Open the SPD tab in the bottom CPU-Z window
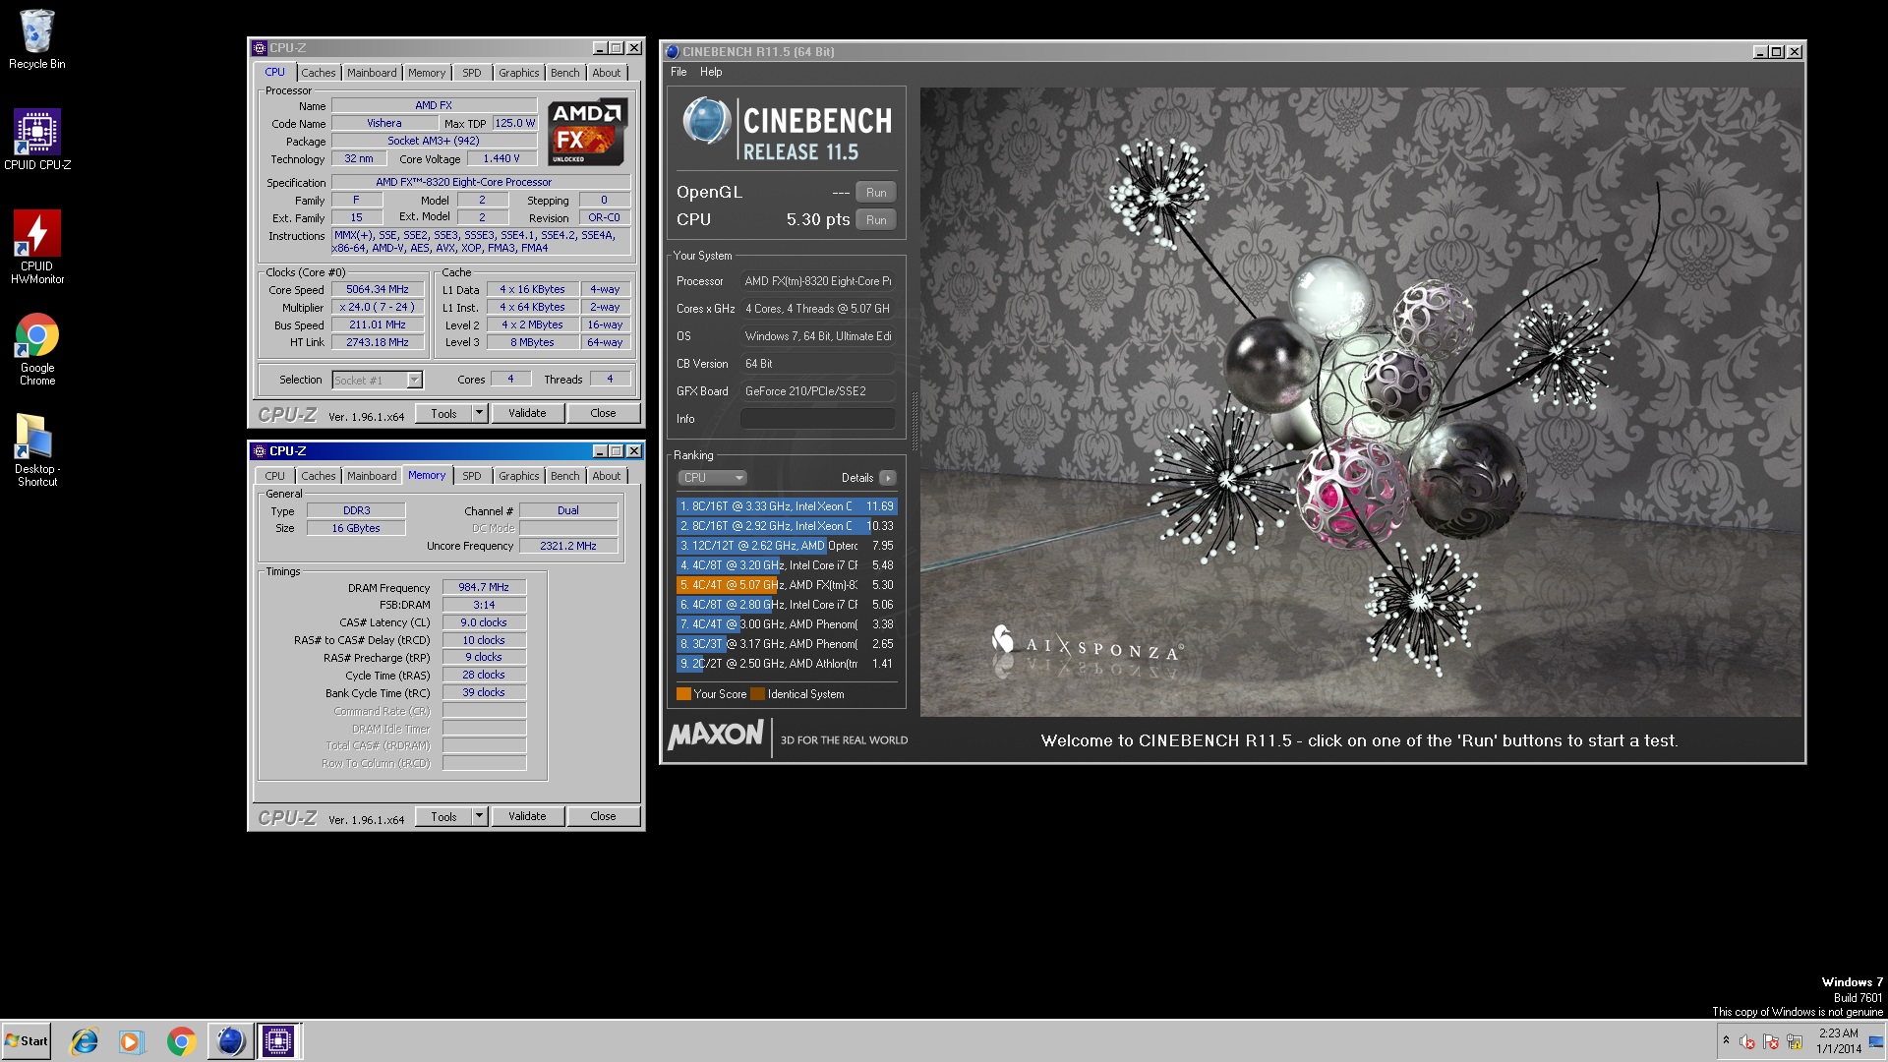 click(x=472, y=476)
